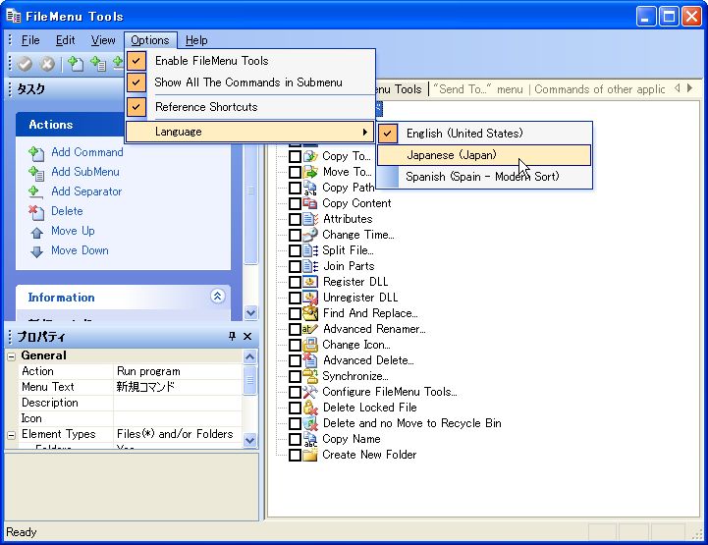
Task: Click the Copy Content command icon
Action: [x=310, y=203]
